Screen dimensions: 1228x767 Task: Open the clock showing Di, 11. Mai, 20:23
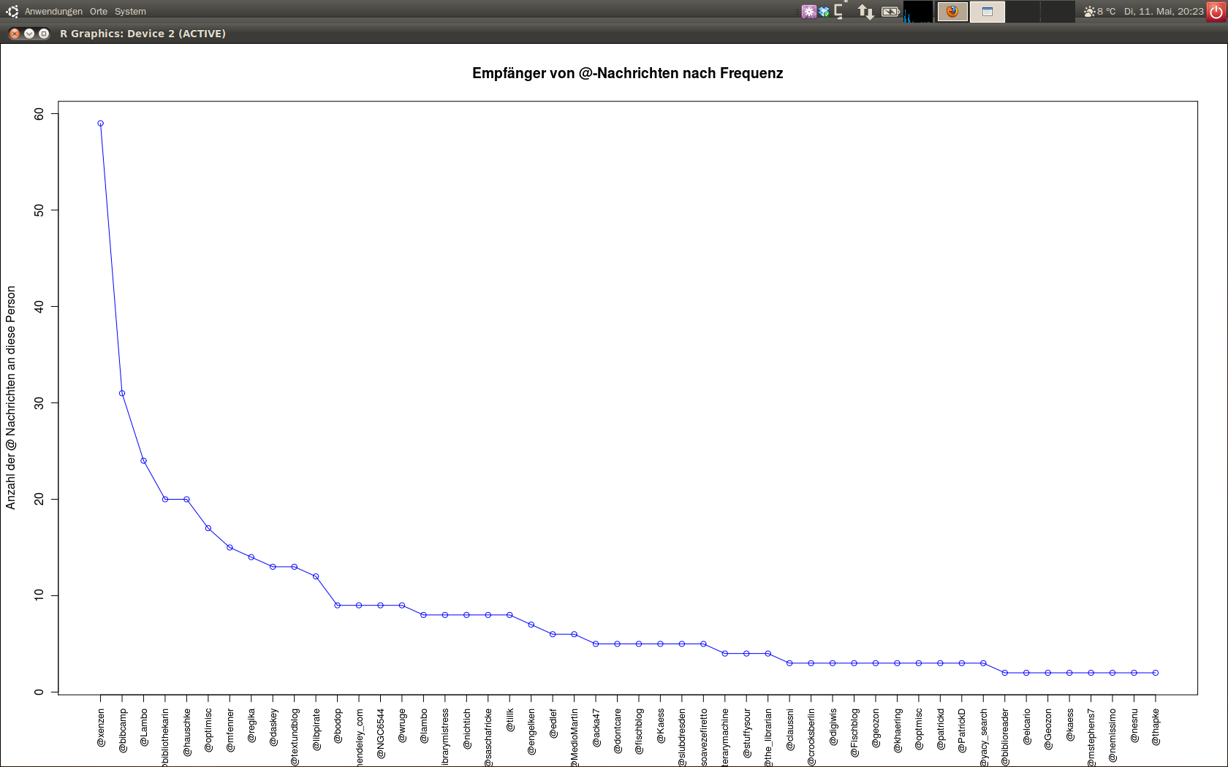click(1164, 12)
